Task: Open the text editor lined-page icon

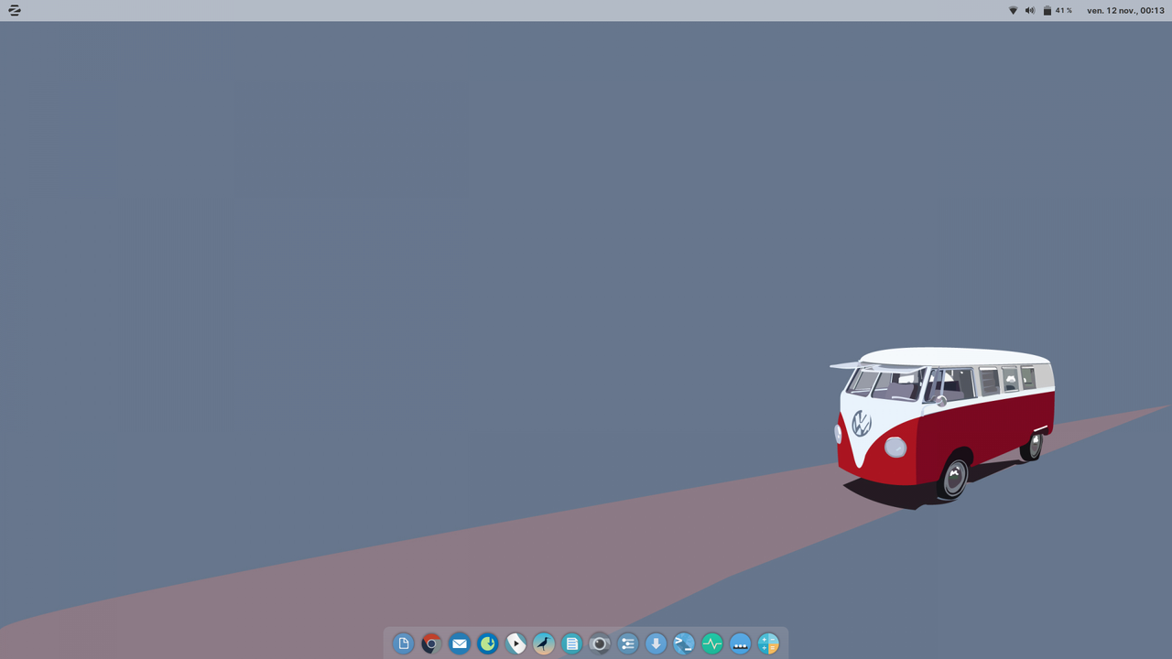Action: tap(572, 643)
